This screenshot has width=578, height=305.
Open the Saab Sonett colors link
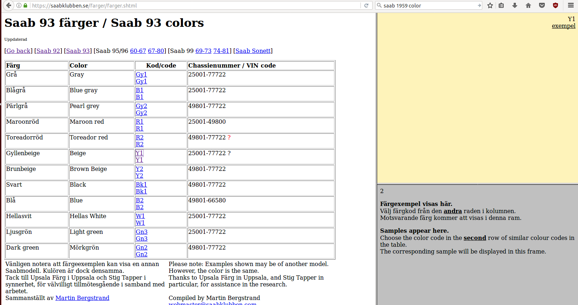point(253,51)
